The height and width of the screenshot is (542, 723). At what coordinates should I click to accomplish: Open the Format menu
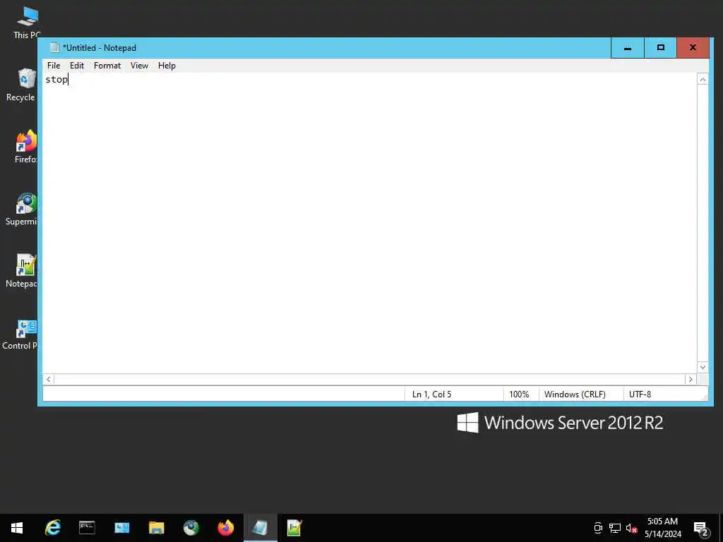(x=107, y=66)
